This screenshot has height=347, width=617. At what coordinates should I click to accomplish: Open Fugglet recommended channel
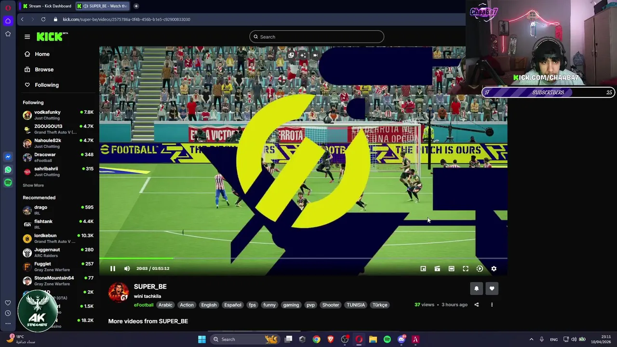pyautogui.click(x=58, y=266)
